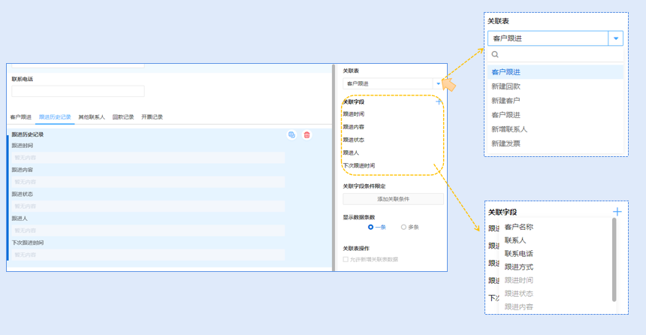
Task: Pick 跟进方式 in the 关联字段 field list
Action: pos(519,267)
